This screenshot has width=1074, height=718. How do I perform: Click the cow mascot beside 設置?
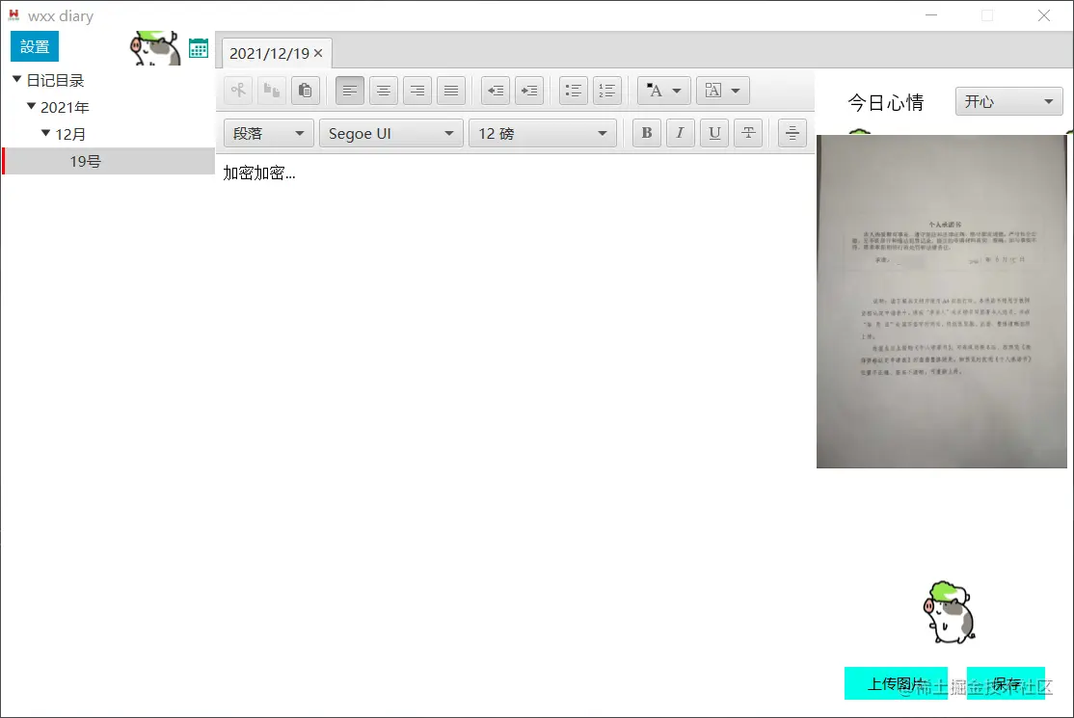click(x=155, y=48)
